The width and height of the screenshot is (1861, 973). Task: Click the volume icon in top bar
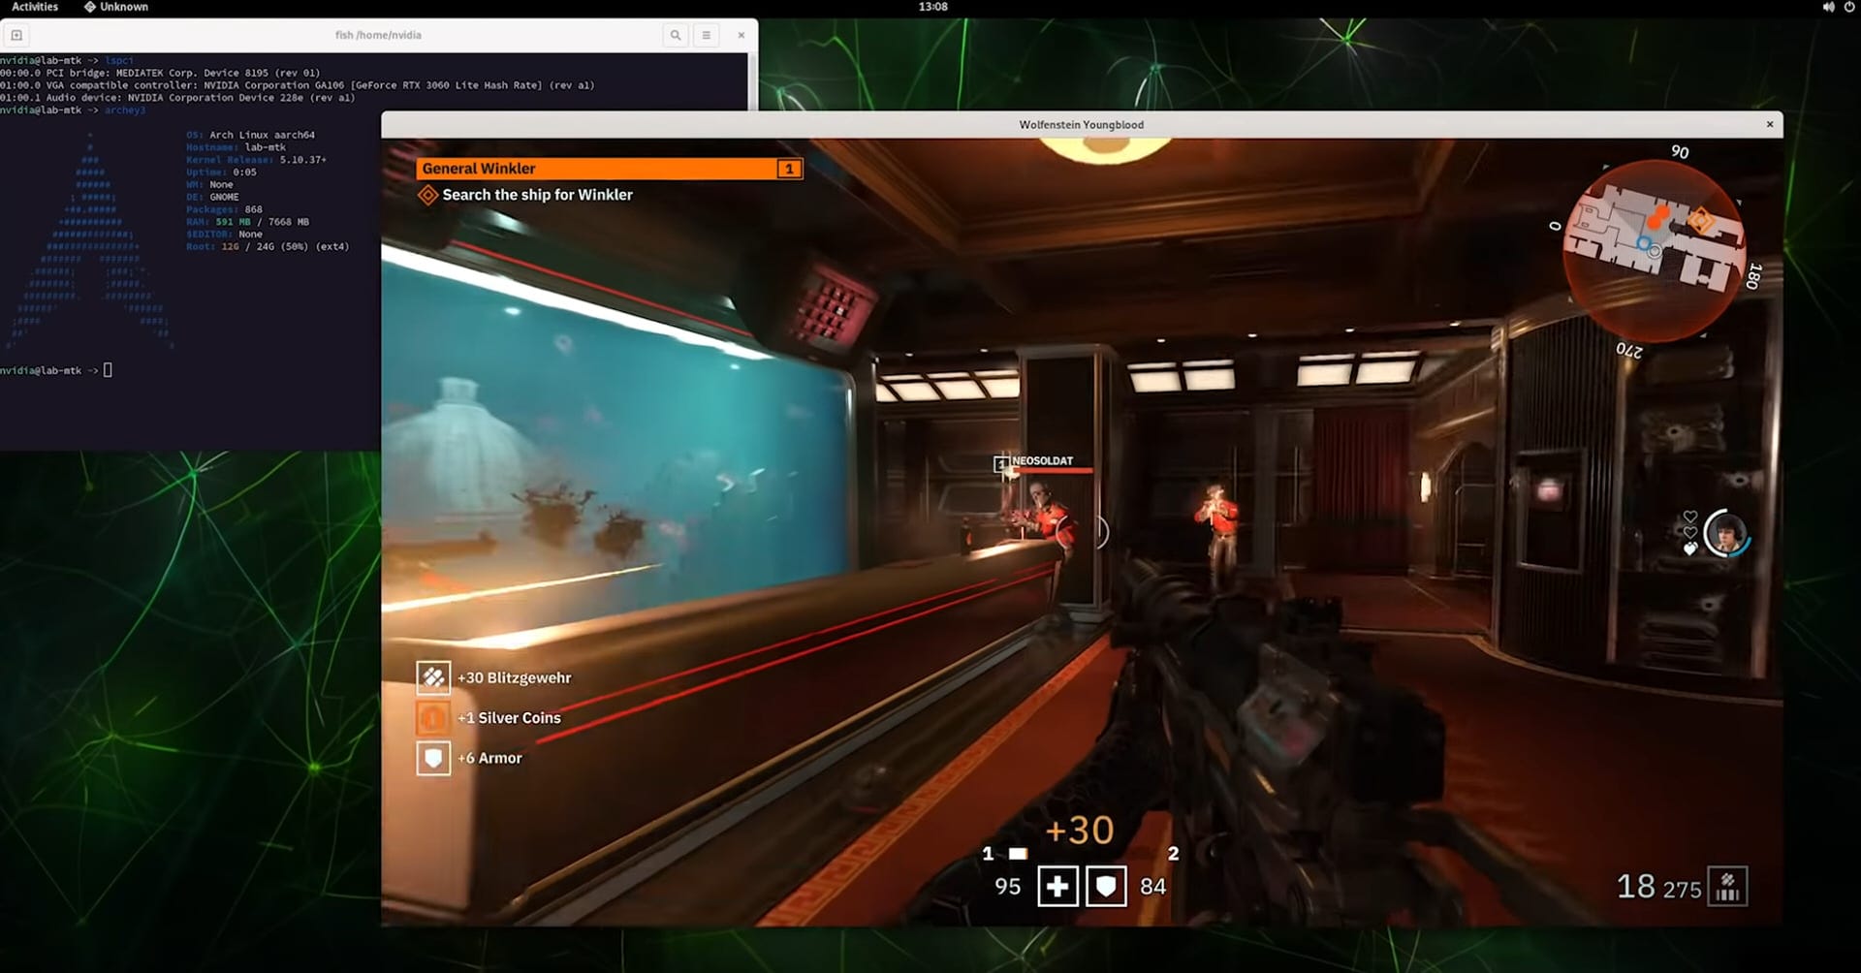pos(1828,7)
